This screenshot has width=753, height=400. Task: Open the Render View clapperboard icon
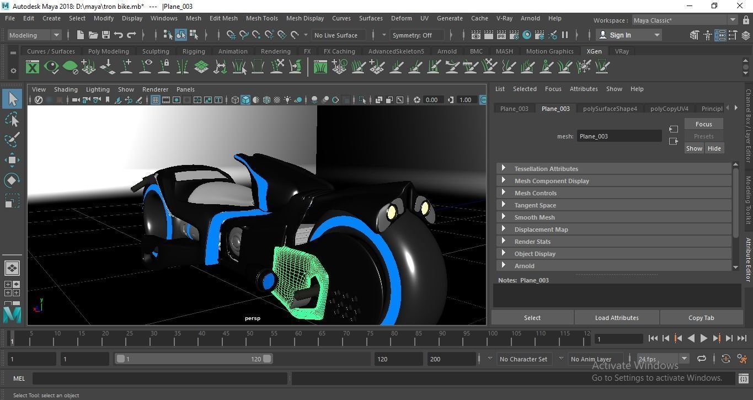[476, 35]
